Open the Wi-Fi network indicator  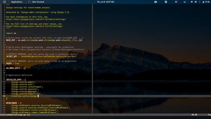[x=192, y=2]
